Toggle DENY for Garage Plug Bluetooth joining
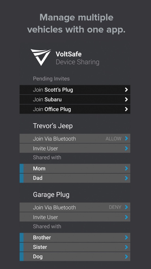 [x=115, y=207]
